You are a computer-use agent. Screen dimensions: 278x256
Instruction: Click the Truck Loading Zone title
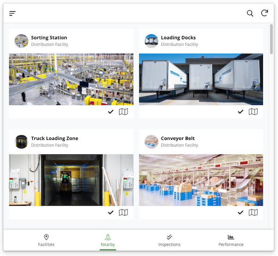55,139
